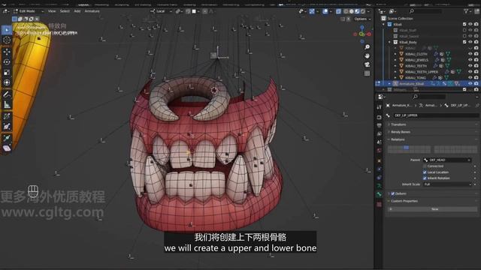Click the outliner search field
Viewport: 481px width, 270px height.
click(x=426, y=11)
